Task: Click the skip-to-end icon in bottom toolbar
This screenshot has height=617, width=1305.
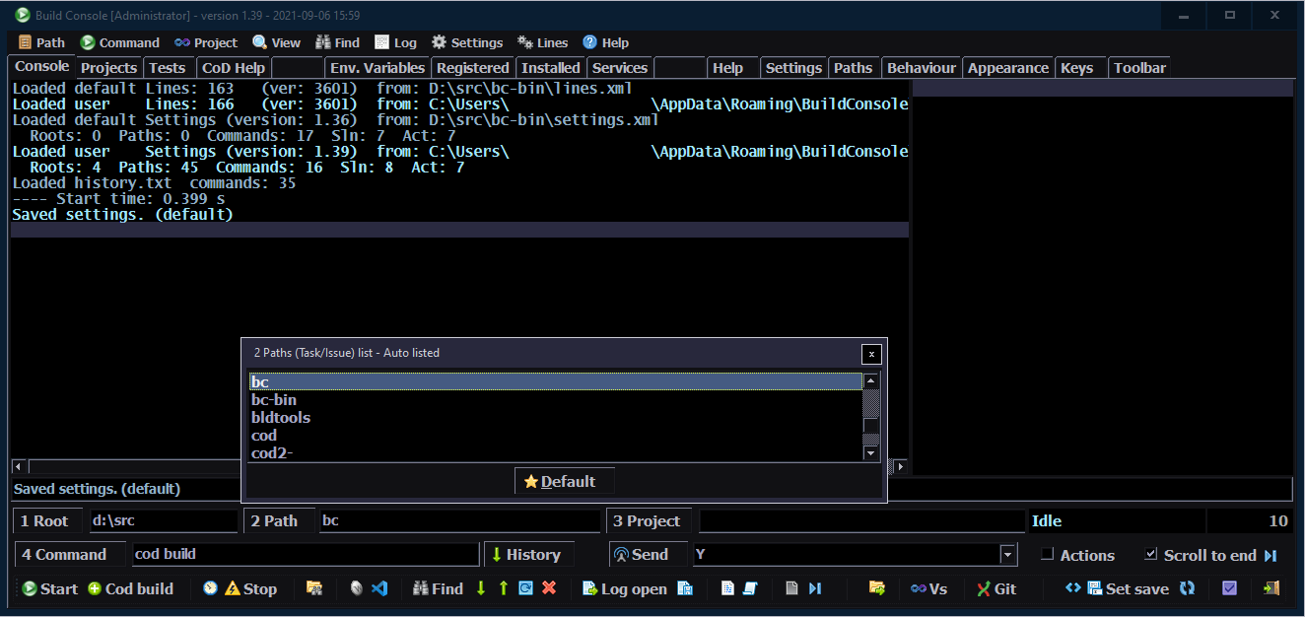Action: 815,588
